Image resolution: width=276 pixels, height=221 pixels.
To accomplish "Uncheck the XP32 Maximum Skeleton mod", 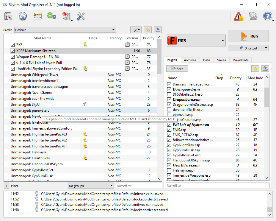I will click(12, 51).
